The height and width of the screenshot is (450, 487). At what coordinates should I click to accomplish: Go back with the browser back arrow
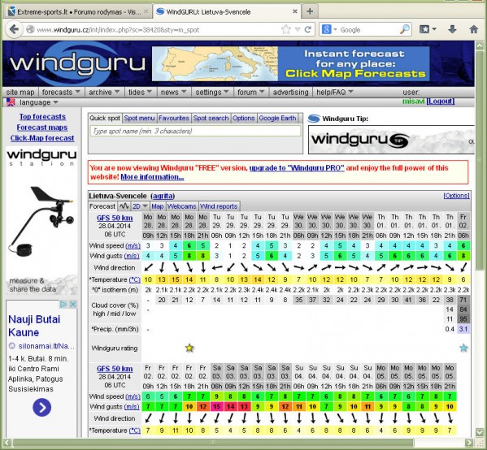coord(14,29)
